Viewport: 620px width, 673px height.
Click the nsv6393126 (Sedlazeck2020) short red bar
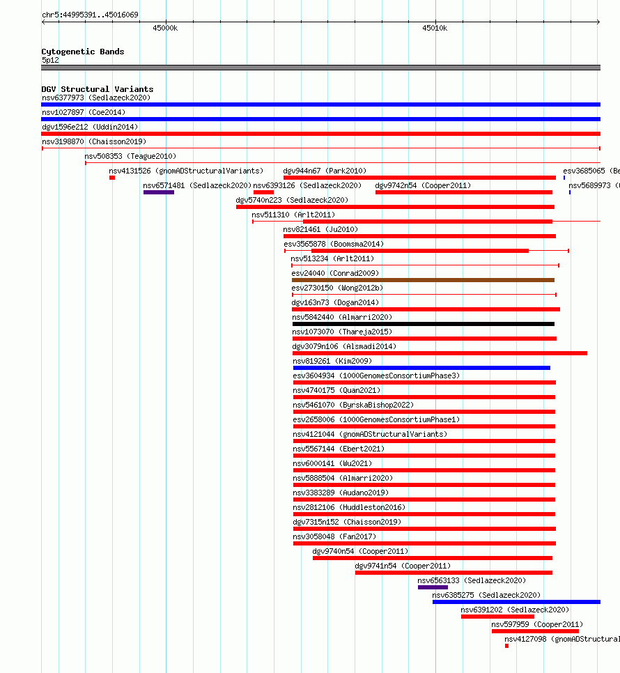pyautogui.click(x=263, y=192)
